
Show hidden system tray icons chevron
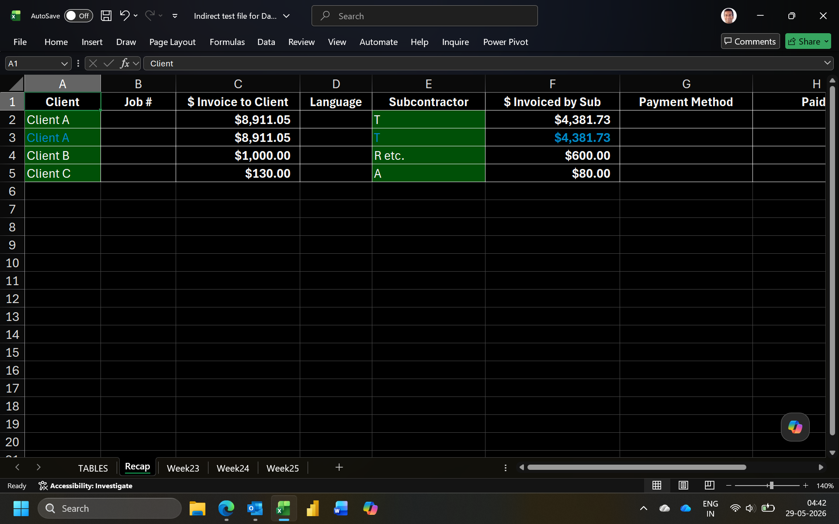(643, 508)
